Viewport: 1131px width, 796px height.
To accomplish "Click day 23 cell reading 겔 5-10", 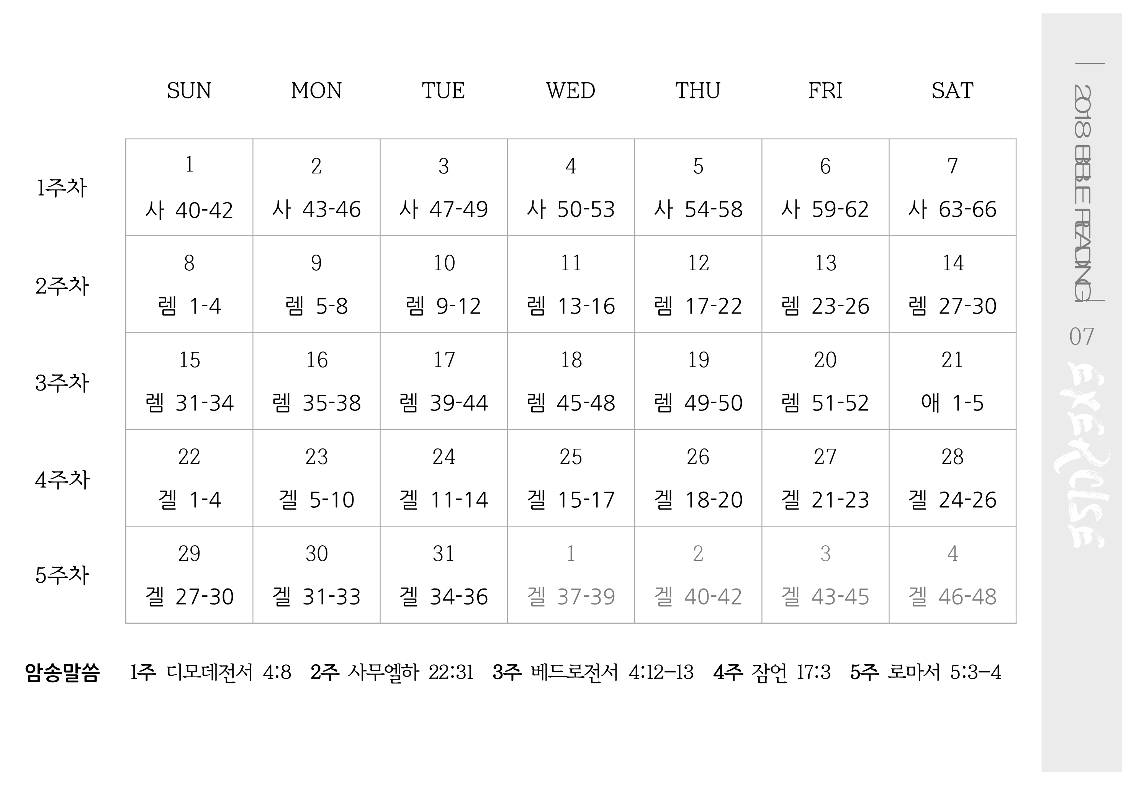I will pyautogui.click(x=316, y=478).
